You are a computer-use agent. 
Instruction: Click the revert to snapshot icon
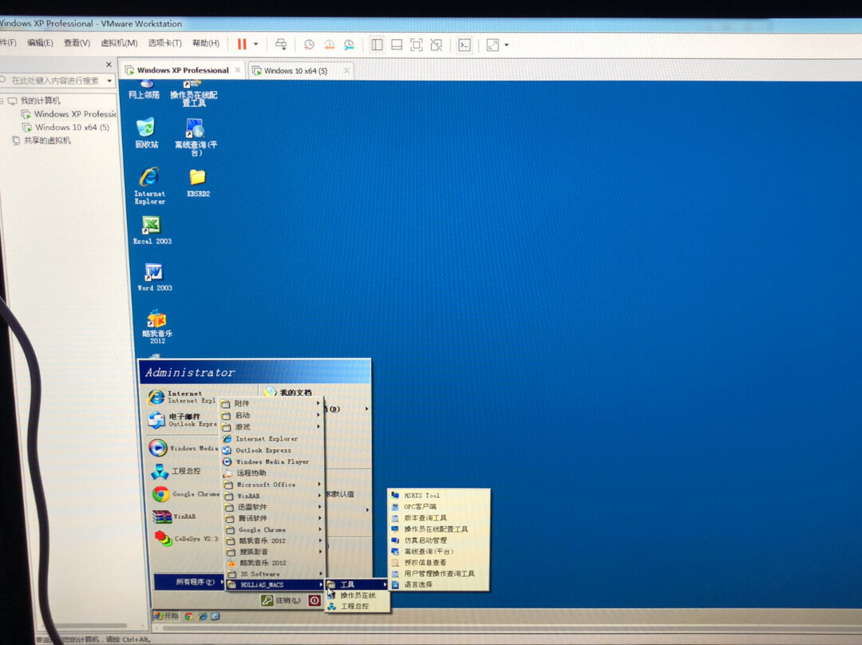329,45
